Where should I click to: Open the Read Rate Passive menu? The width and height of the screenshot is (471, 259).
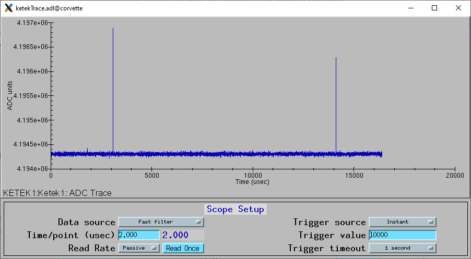pos(139,248)
